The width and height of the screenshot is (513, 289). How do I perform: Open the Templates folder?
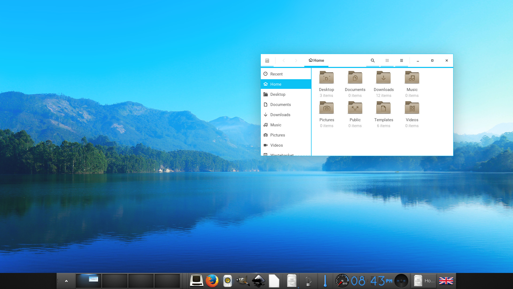383,108
